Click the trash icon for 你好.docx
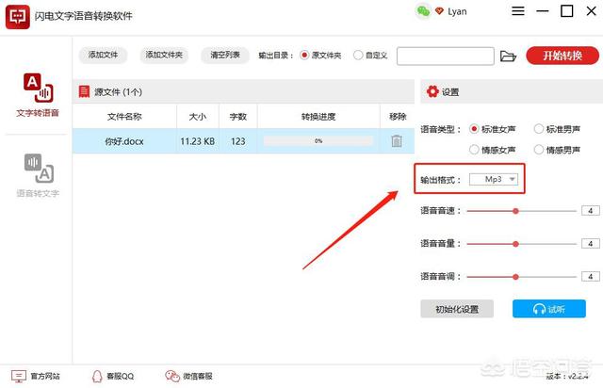This screenshot has width=603, height=388. 397,140
